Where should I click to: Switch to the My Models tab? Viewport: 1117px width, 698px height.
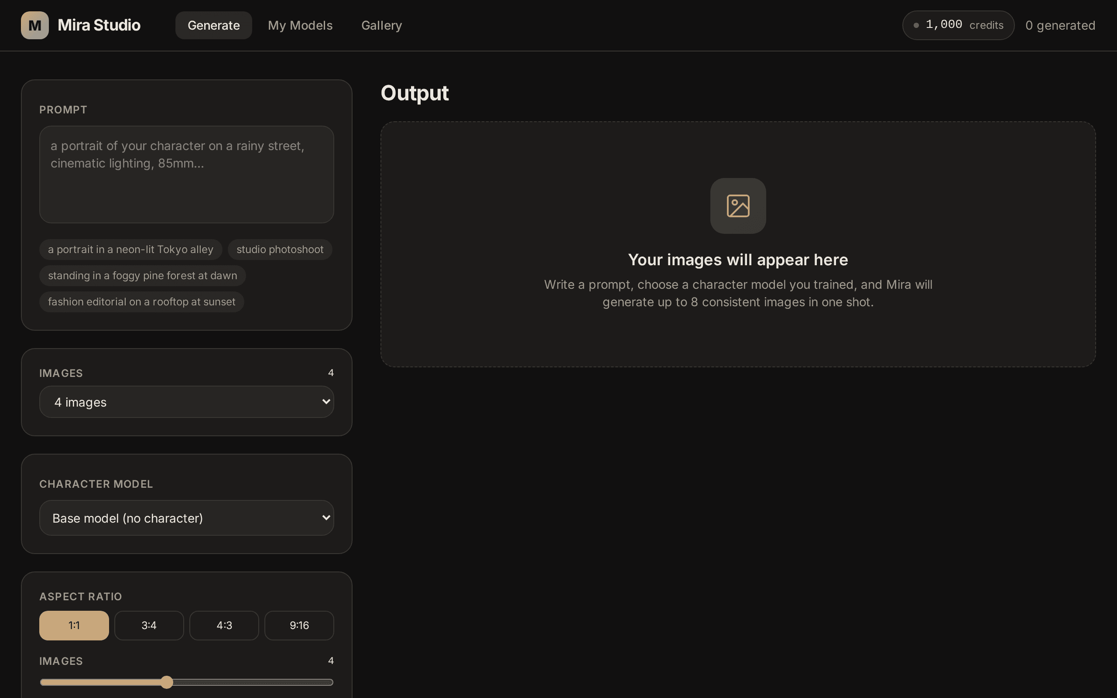click(x=300, y=25)
